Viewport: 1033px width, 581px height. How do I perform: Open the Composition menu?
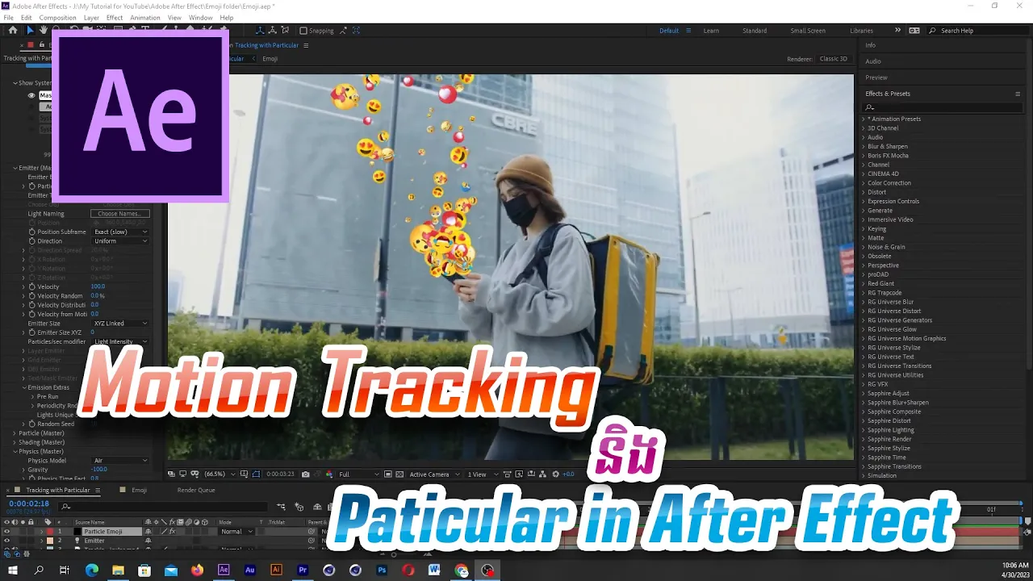[57, 18]
